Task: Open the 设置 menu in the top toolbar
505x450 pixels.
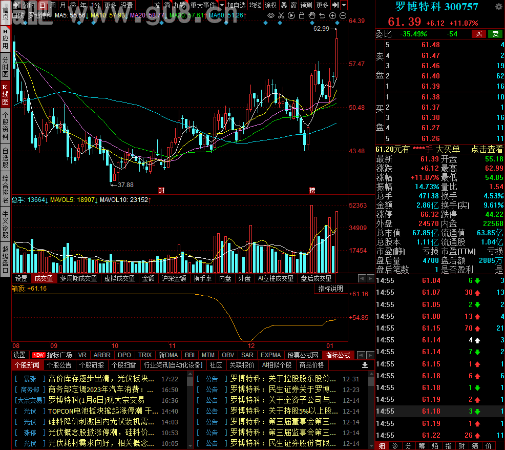Action: pos(127,5)
